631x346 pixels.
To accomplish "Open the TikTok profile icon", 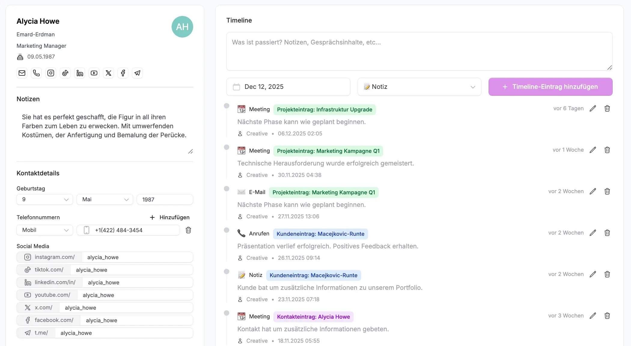I will pyautogui.click(x=65, y=73).
